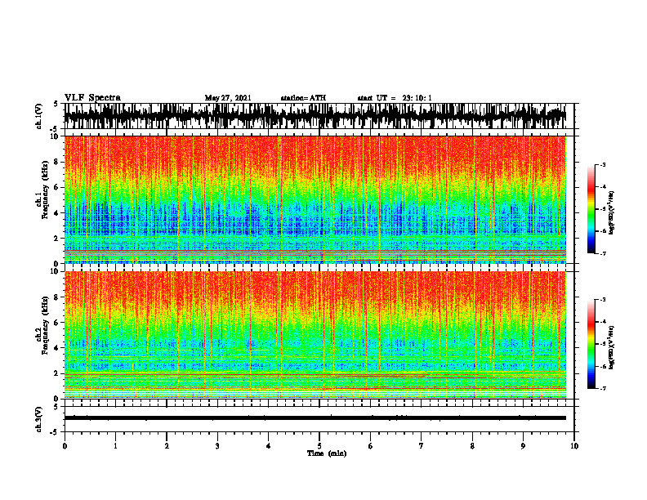Click the ch.2 spectrogram plot
The image size is (647, 500).
point(315,335)
